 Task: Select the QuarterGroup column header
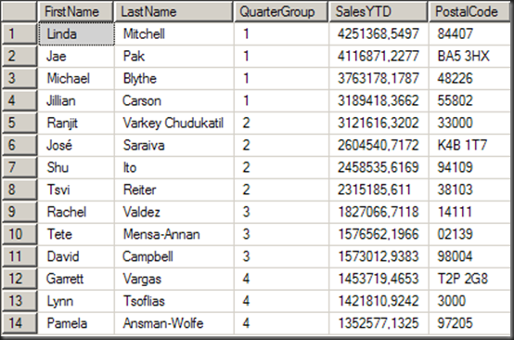[x=281, y=12]
